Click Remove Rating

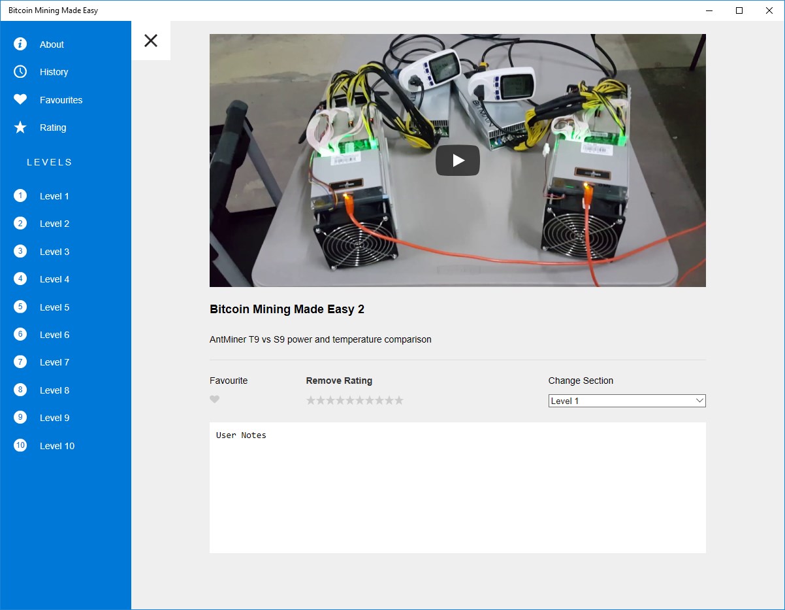[339, 381]
